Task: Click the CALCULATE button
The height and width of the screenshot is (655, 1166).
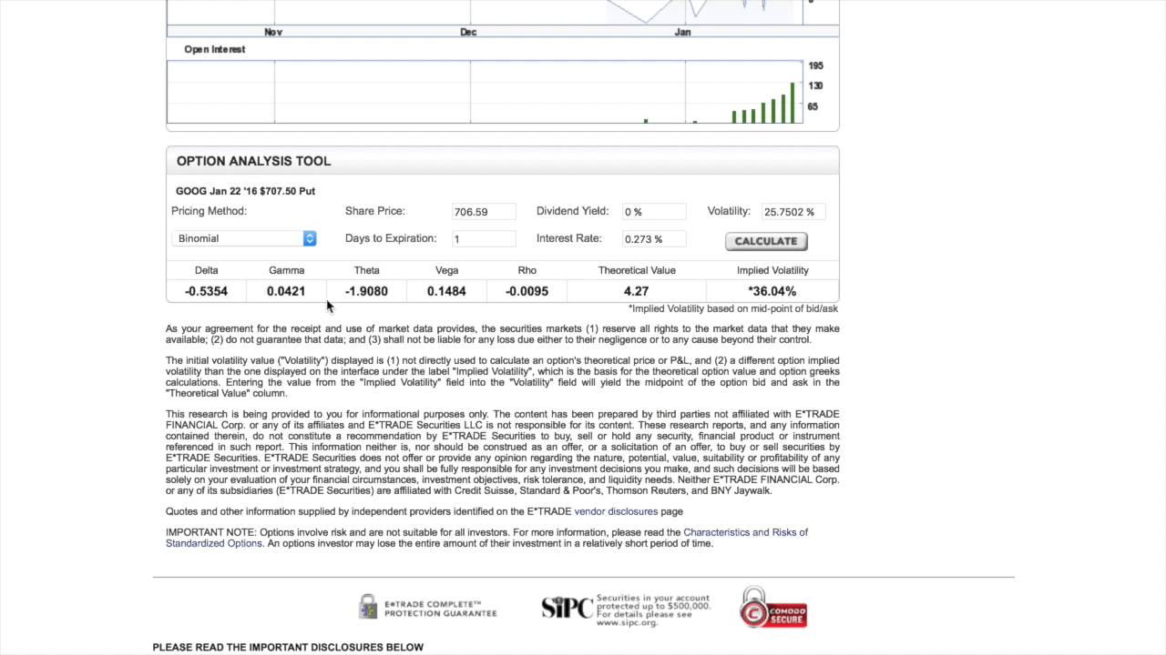Action: [x=766, y=241]
